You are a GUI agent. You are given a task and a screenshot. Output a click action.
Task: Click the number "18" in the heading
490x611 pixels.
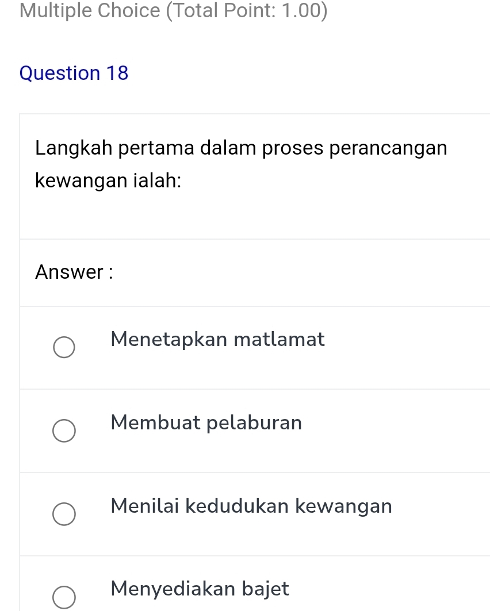(x=117, y=74)
